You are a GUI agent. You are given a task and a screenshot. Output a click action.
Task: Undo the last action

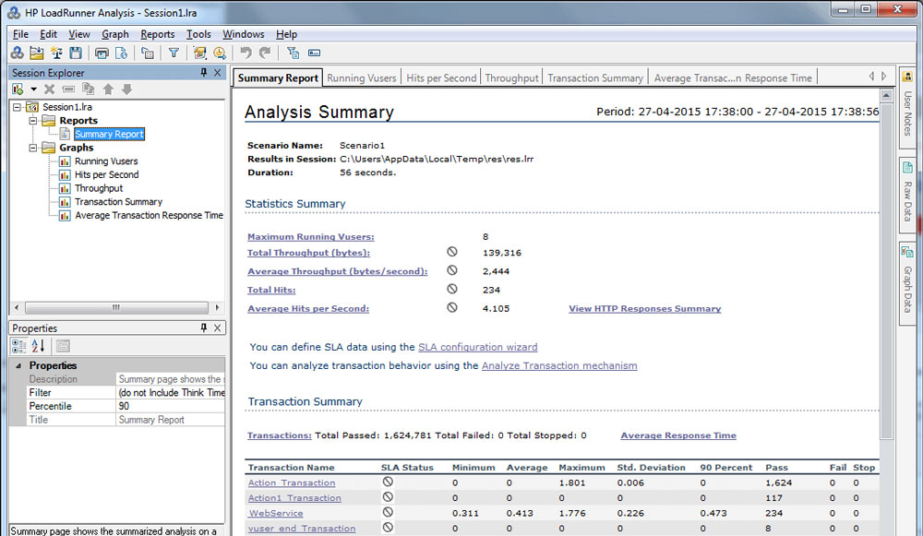click(x=246, y=53)
